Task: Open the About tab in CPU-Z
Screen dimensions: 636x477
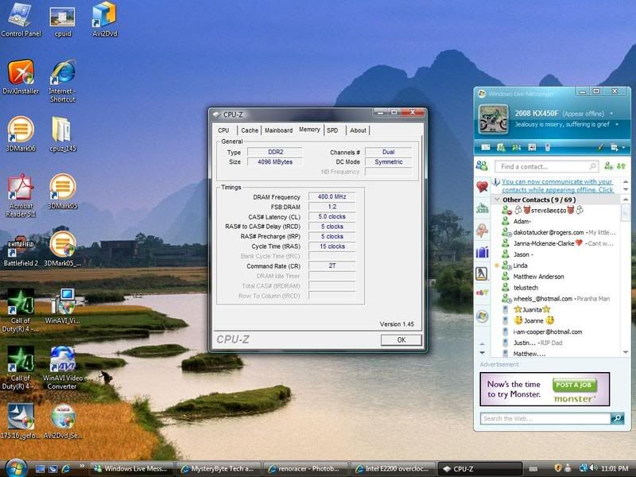Action: (x=358, y=130)
